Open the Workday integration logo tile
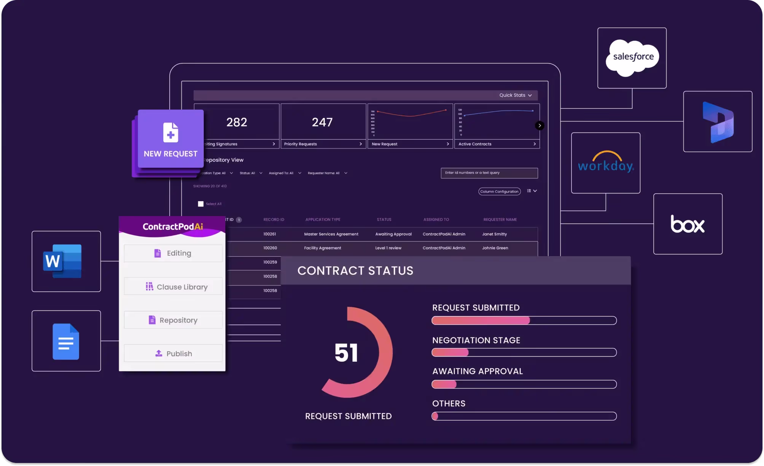 point(606,163)
